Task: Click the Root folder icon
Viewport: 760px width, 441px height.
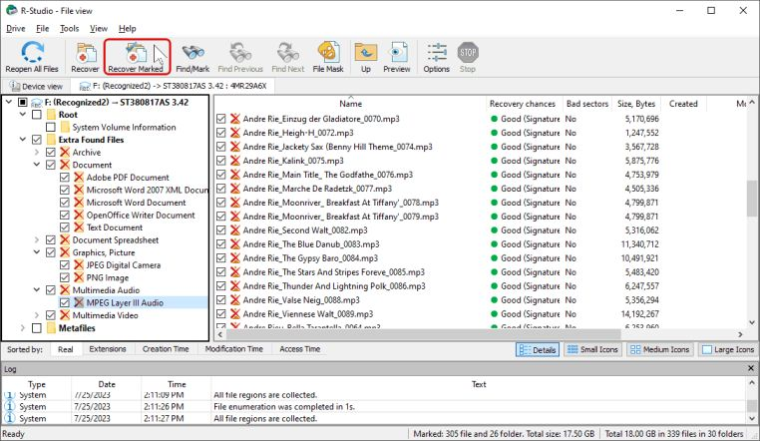Action: [51, 115]
